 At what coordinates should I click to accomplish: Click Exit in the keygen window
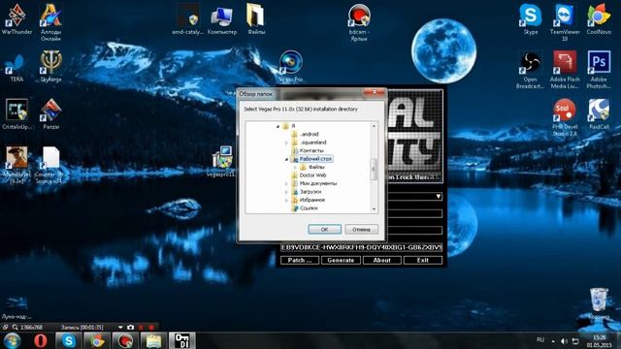coord(423,260)
